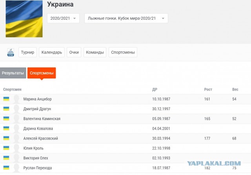Click the Спортсмен column header

click(12, 89)
